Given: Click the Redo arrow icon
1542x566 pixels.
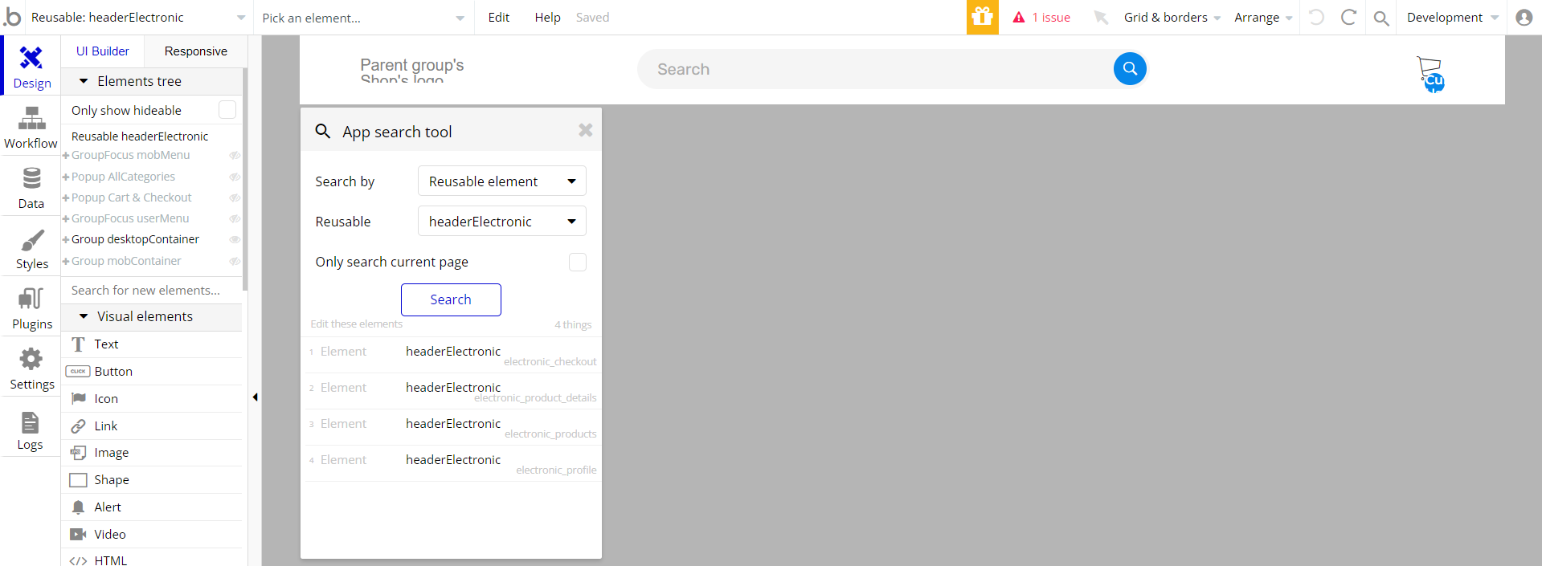Looking at the screenshot, I should (x=1348, y=17).
